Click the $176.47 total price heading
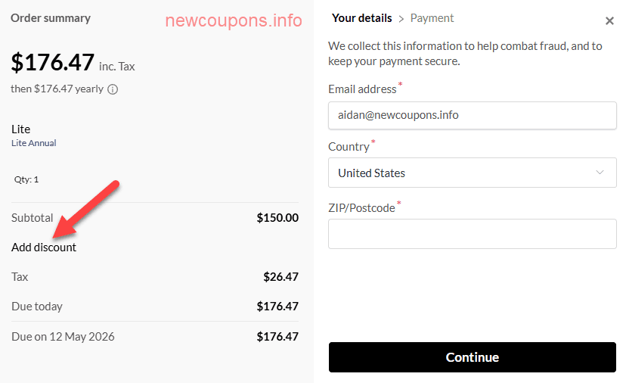This screenshot has width=626, height=383. coord(53,63)
